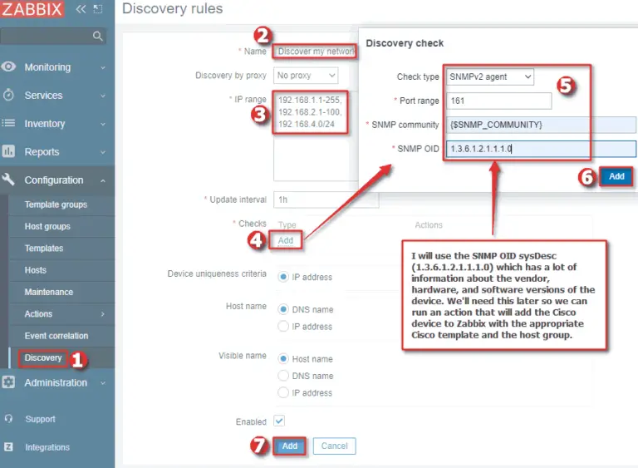Open Event correlation menu item
Image resolution: width=638 pixels, height=468 pixels.
pyautogui.click(x=56, y=336)
